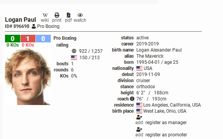Click the cruiser division link
Screen dimensions: 223x139
pos(143,81)
